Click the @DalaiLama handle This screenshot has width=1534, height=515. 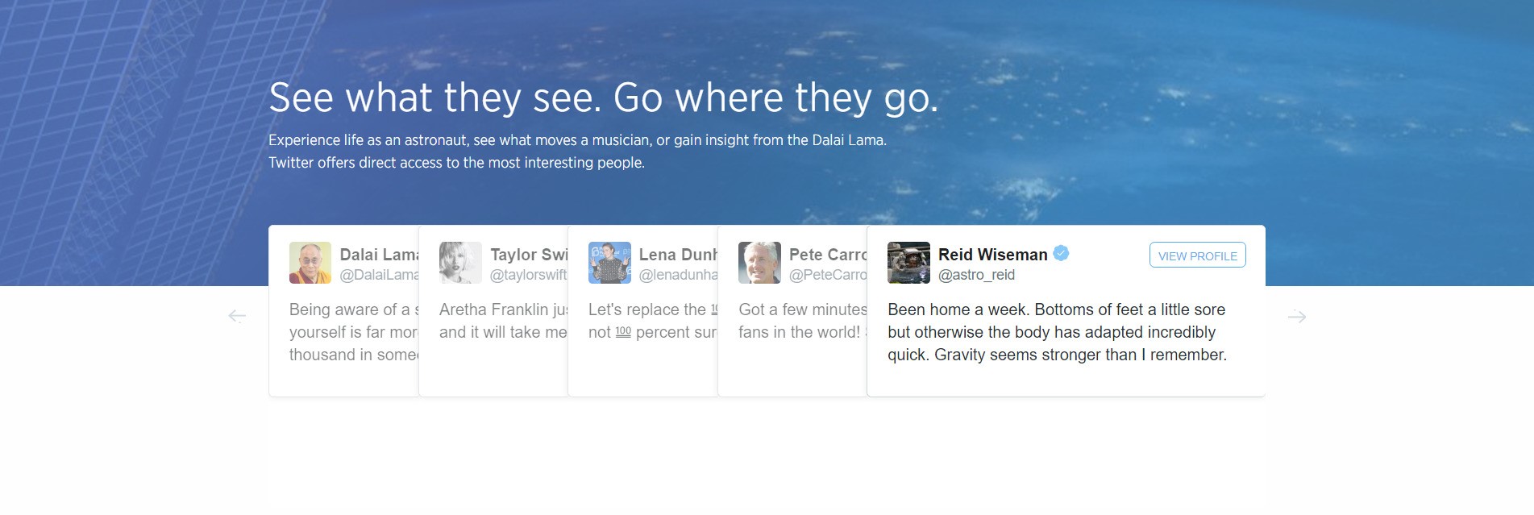pyautogui.click(x=379, y=275)
